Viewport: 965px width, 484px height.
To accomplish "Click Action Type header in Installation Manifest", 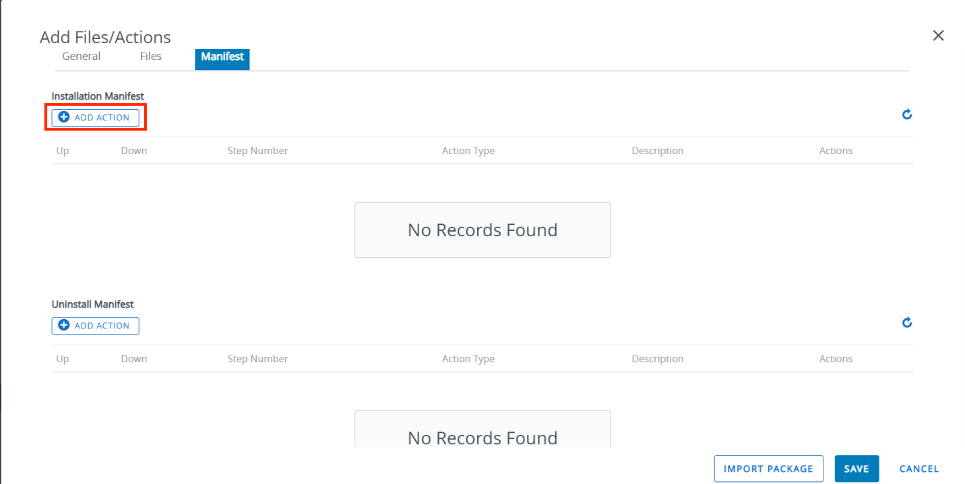I will (468, 151).
